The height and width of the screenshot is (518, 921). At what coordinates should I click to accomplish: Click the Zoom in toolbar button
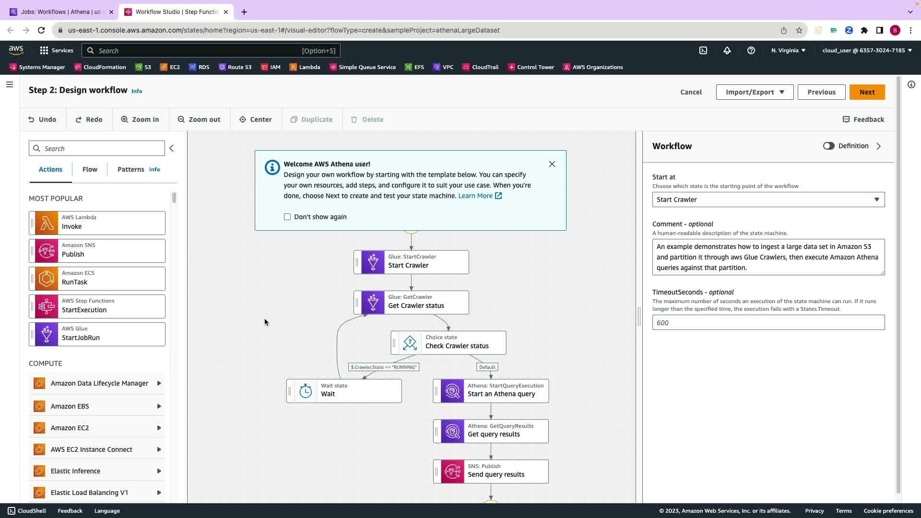tap(140, 119)
